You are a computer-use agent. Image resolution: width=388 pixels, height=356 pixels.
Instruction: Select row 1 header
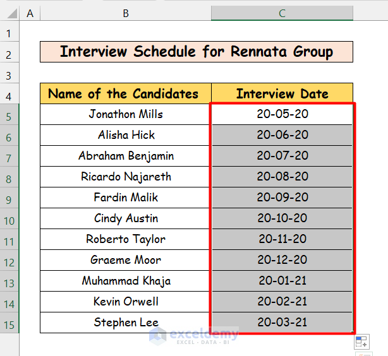click(9, 33)
